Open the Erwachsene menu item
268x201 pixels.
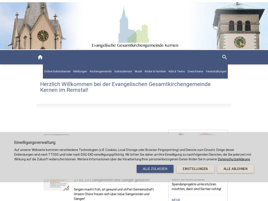[x=195, y=72]
